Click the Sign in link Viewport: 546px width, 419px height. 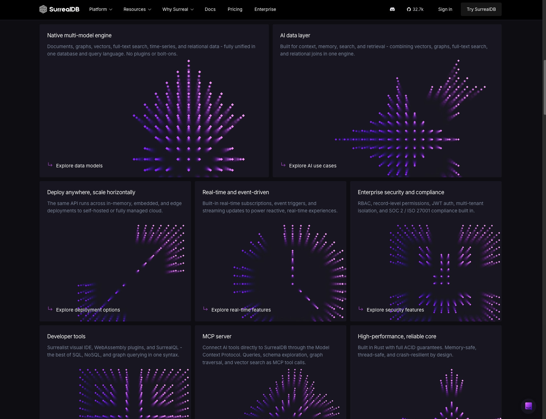tap(445, 9)
